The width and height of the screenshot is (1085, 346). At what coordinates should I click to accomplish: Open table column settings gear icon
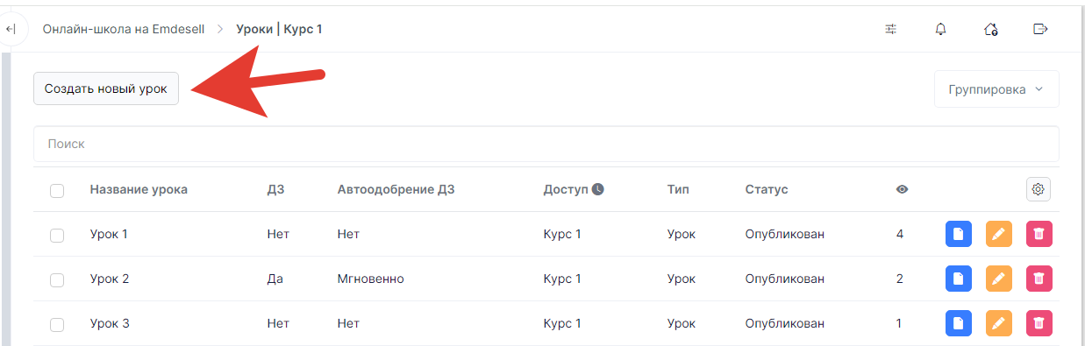coord(1039,189)
